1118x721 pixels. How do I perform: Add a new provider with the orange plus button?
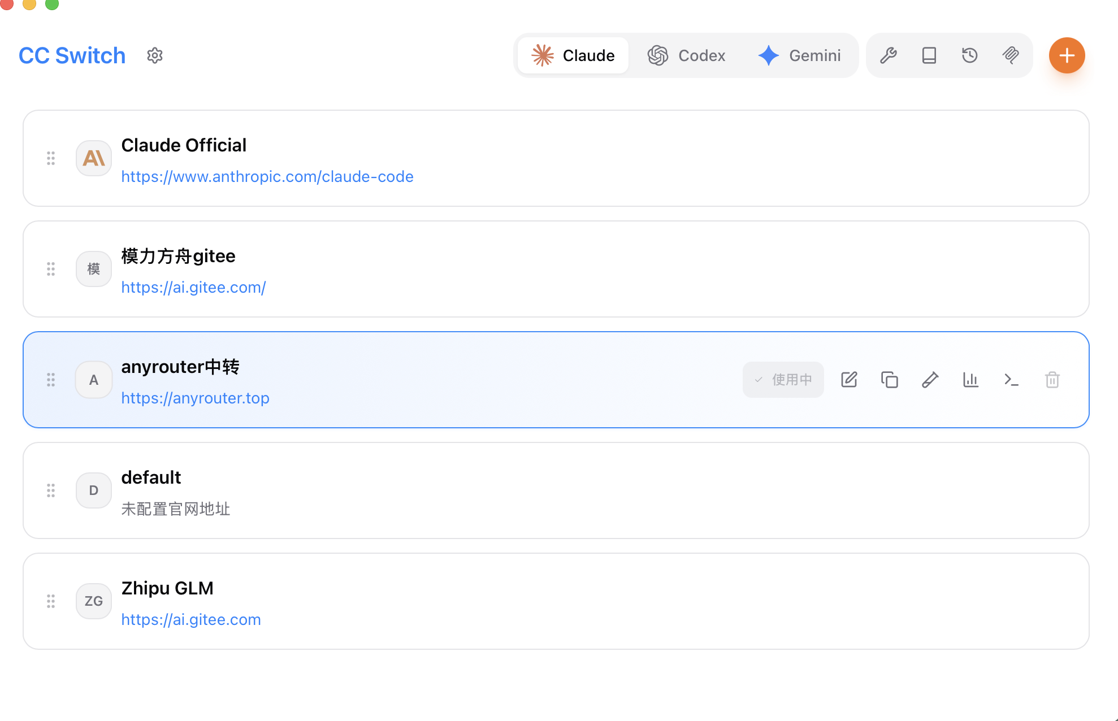(1067, 55)
